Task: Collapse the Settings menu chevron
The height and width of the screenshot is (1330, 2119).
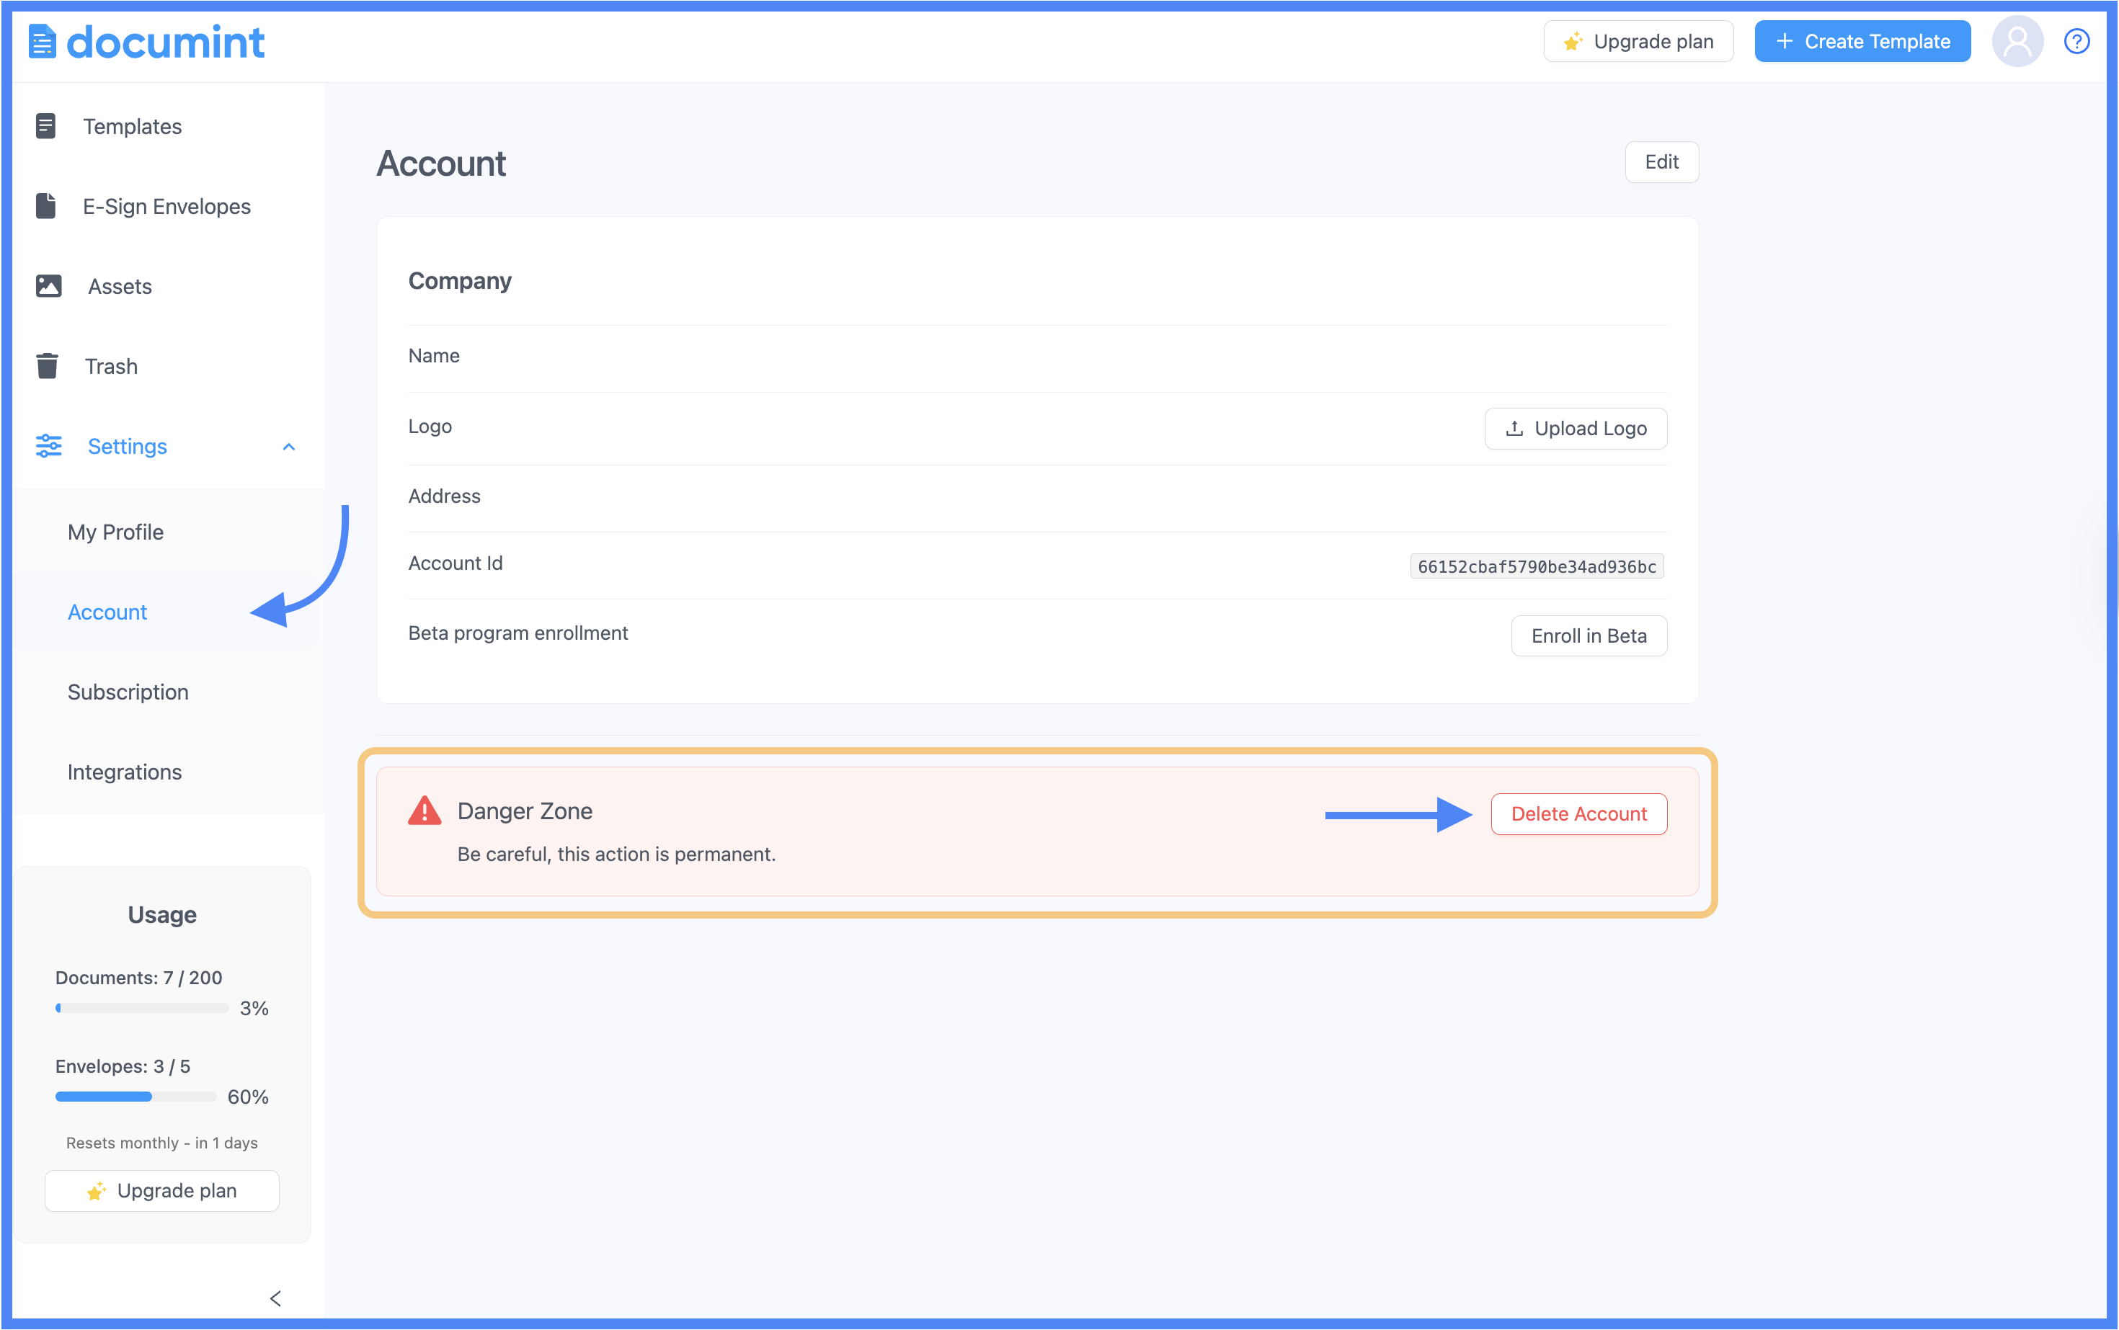Action: click(x=288, y=447)
